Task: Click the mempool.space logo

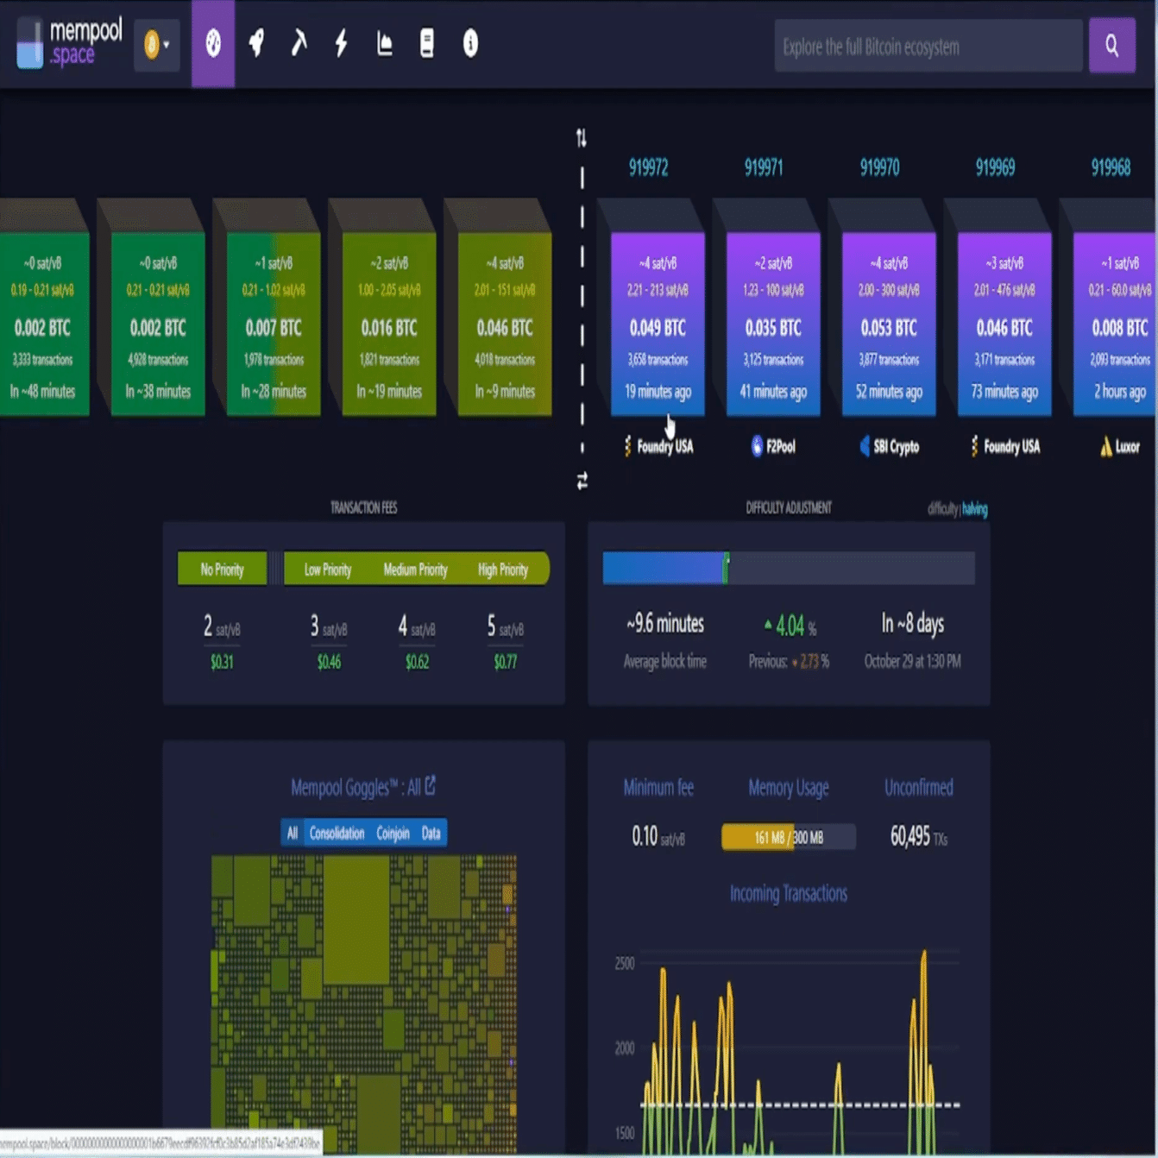Action: click(70, 43)
